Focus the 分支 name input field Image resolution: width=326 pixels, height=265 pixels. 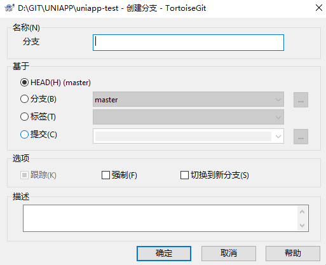(x=188, y=43)
